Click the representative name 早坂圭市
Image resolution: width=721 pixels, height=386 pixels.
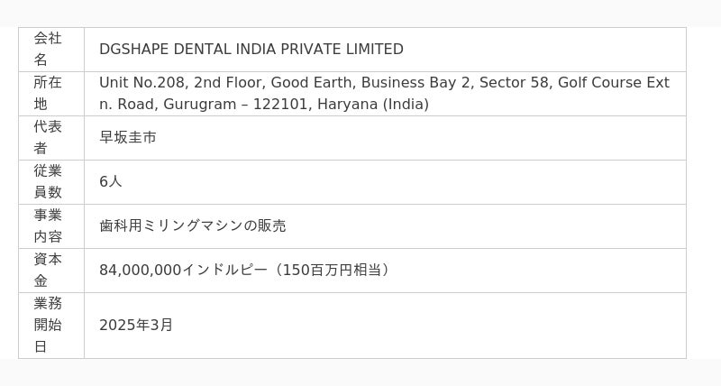(x=128, y=138)
